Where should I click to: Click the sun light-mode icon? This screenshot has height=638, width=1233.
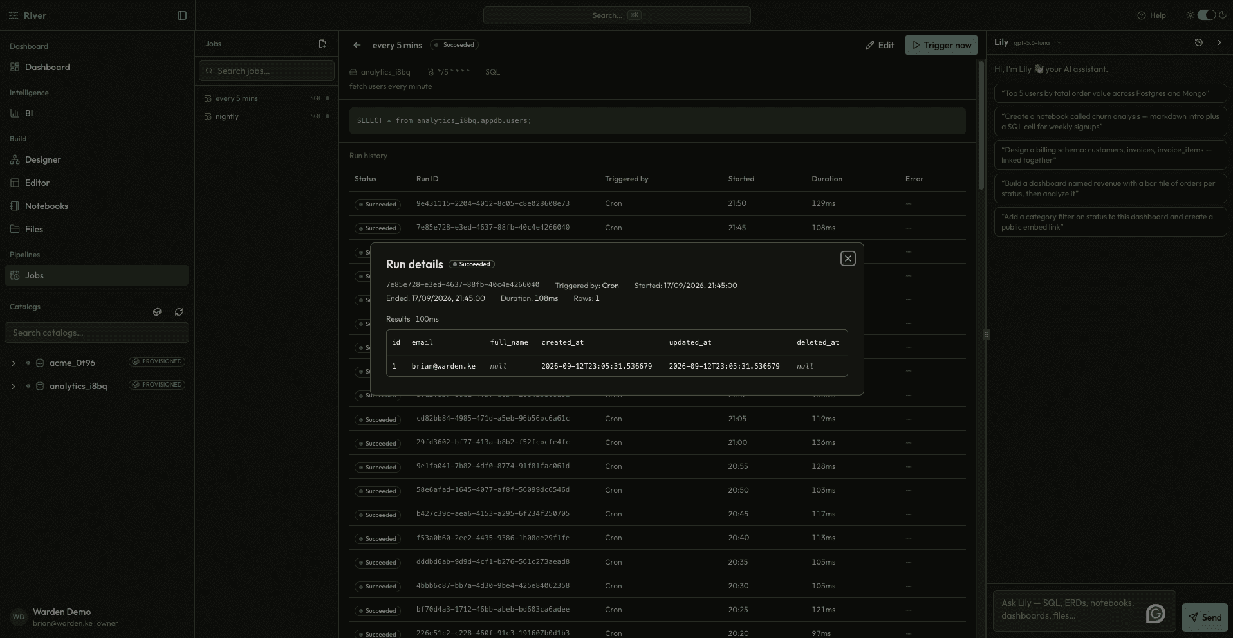pos(1191,15)
